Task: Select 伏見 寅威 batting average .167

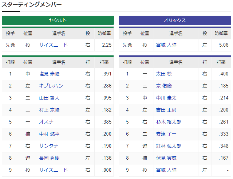Action: pos(224,158)
